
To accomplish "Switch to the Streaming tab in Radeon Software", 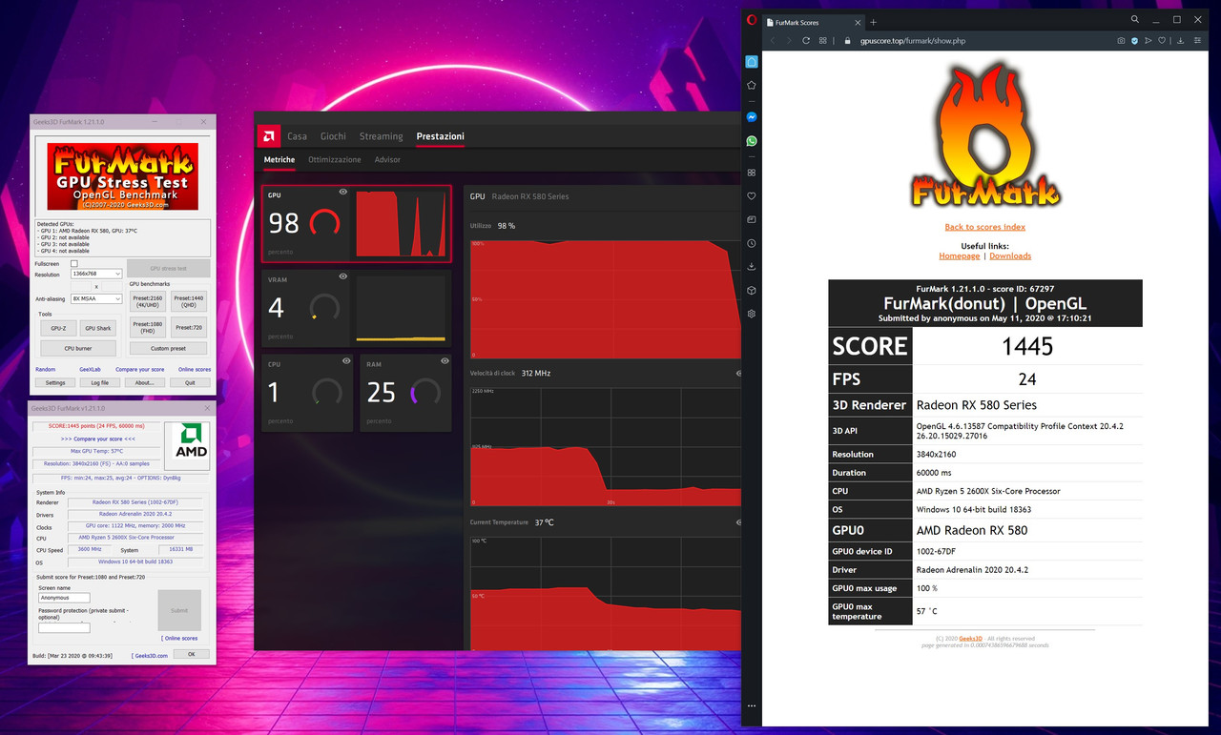I will [381, 136].
